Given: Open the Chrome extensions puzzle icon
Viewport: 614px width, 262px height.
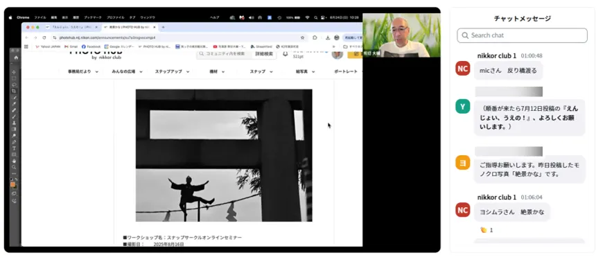Looking at the screenshot, I should (315, 37).
